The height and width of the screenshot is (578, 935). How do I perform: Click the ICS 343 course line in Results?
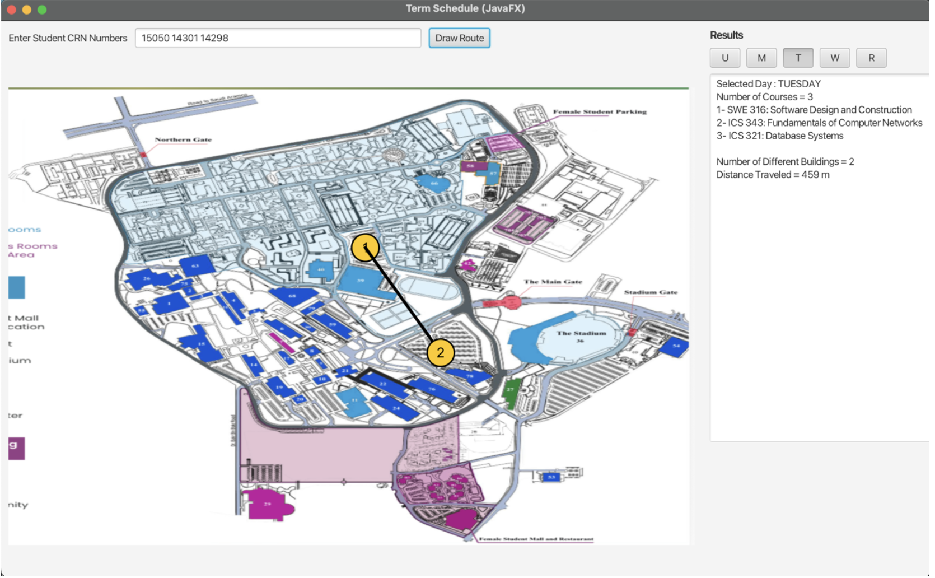pyautogui.click(x=819, y=123)
